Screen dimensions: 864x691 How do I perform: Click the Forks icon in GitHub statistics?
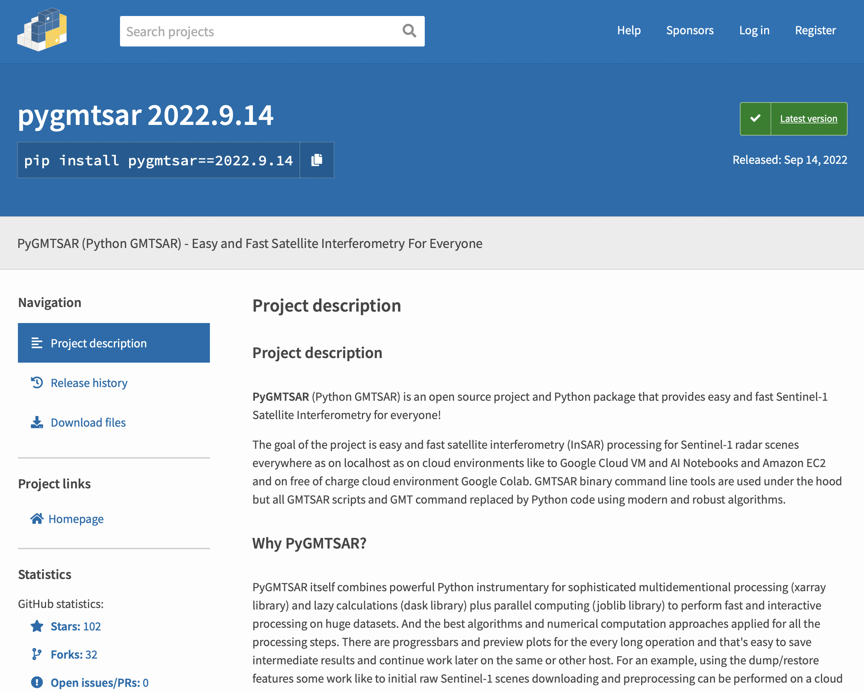[37, 654]
